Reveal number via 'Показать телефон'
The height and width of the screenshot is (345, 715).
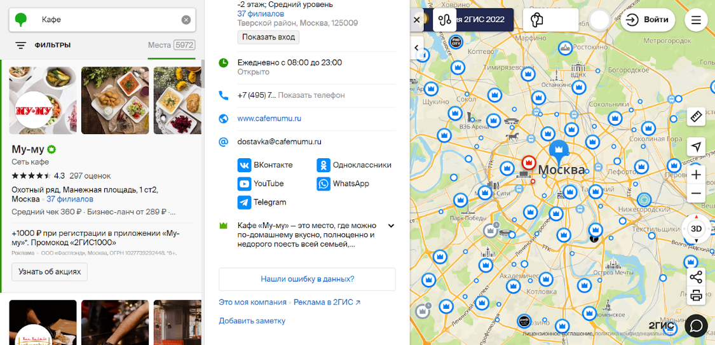click(311, 95)
